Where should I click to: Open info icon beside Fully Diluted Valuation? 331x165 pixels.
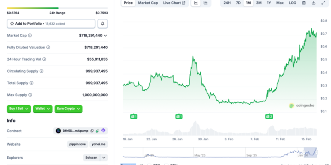[x=49, y=48]
